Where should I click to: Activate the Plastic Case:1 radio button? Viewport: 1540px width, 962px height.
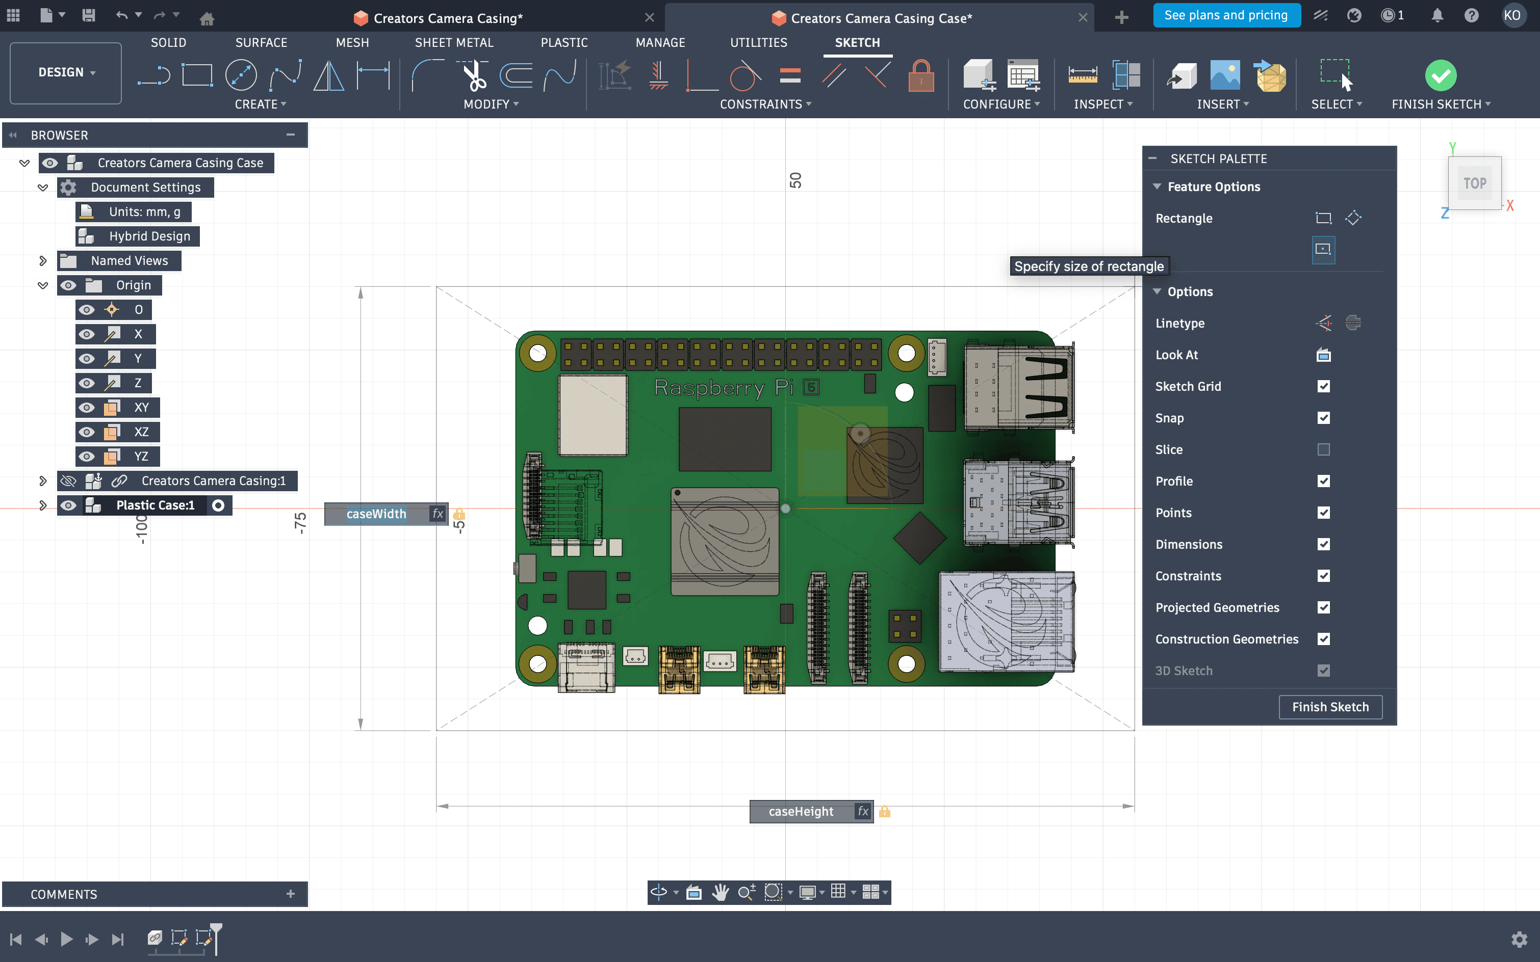coord(218,505)
